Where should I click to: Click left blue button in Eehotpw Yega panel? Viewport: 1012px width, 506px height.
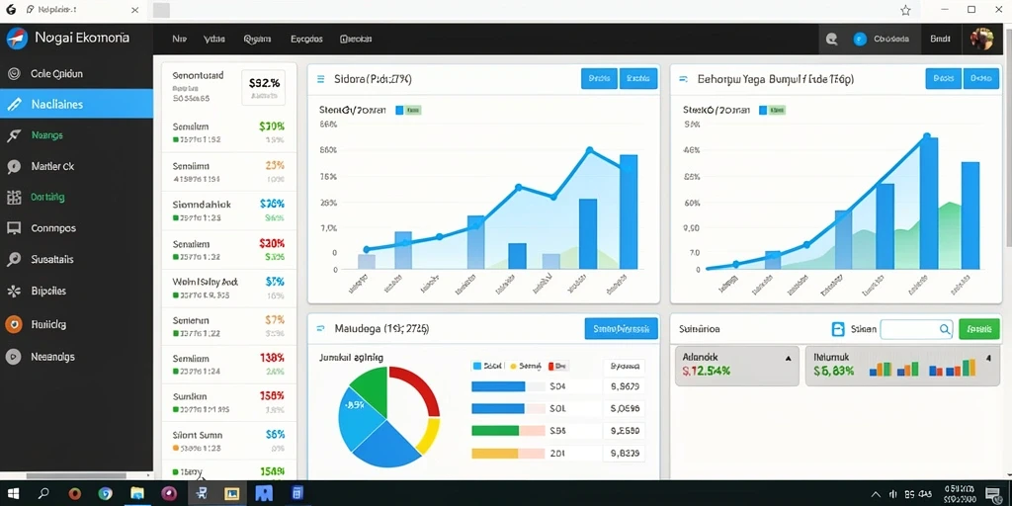943,79
